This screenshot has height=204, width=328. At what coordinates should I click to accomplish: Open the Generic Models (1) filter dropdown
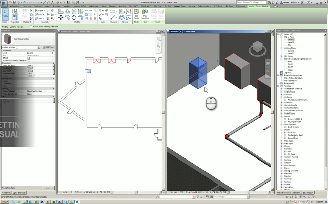(x=39, y=47)
